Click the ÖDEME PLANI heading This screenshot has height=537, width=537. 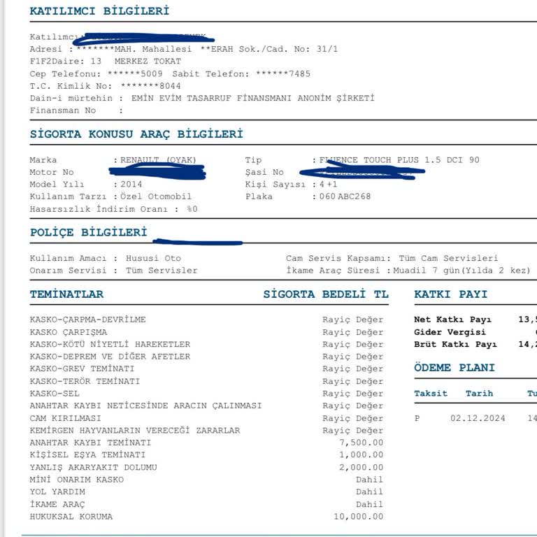click(x=454, y=368)
